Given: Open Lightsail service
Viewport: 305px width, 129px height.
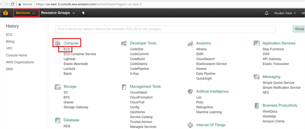Looking at the screenshot, I should [69, 59].
